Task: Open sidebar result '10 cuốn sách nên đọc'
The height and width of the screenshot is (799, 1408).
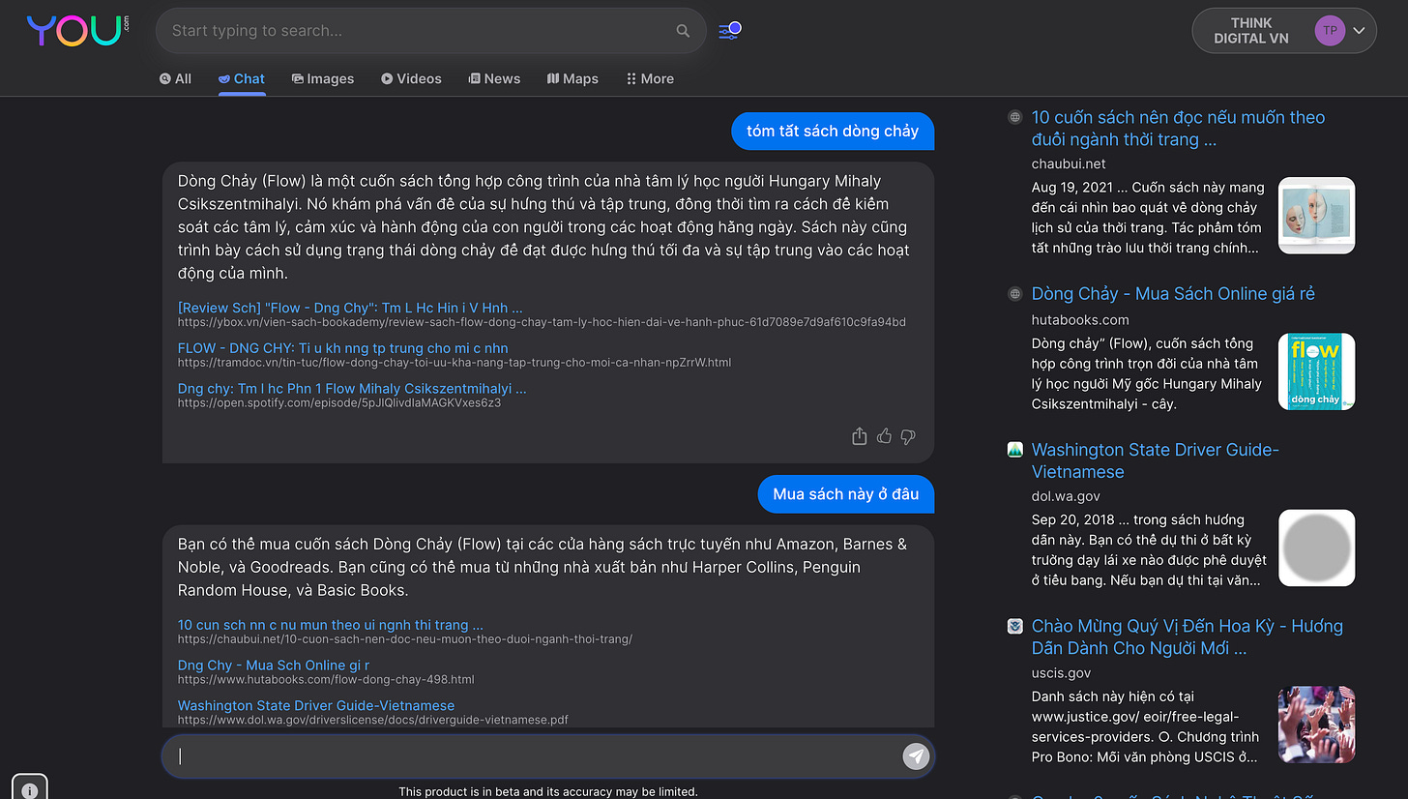Action: pos(1178,129)
